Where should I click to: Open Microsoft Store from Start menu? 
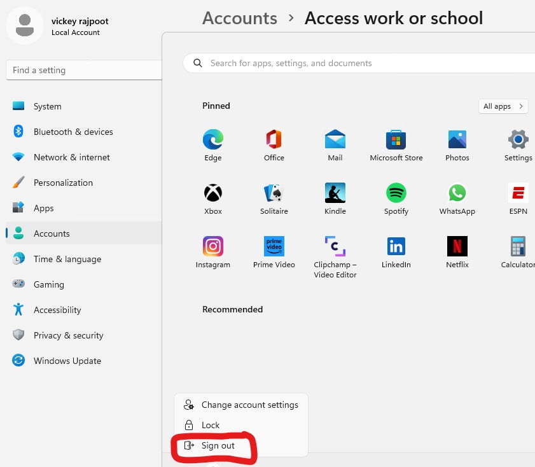(396, 139)
